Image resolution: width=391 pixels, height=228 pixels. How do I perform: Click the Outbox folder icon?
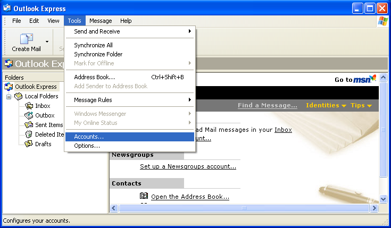tap(29, 115)
